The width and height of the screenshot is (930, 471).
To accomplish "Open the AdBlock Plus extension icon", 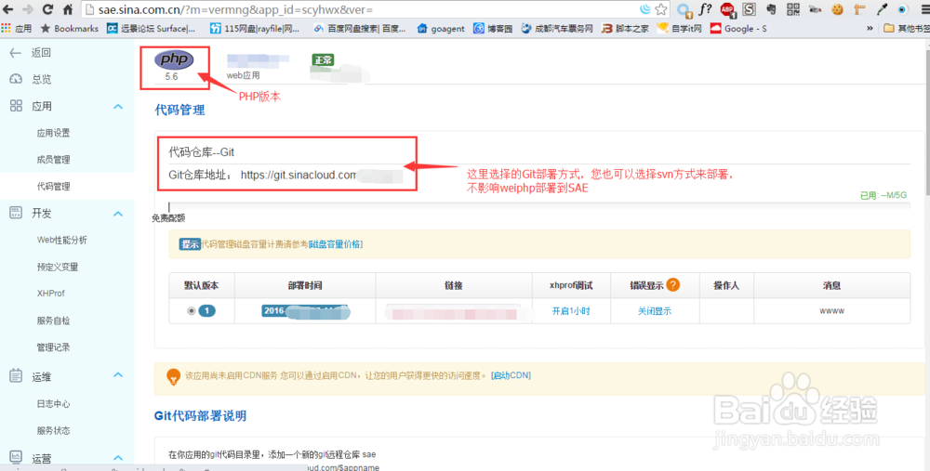I will pos(727,9).
